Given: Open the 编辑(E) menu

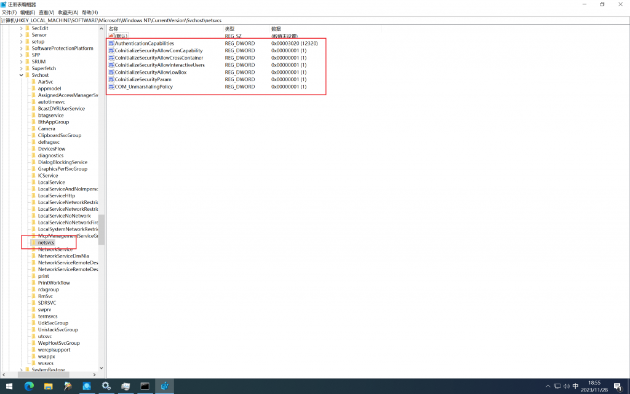Looking at the screenshot, I should 28,12.
